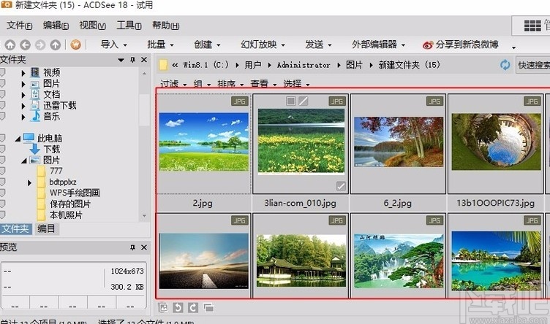Image resolution: width=550 pixels, height=324 pixels.
Task: Open the 帮助 menu
Action: [x=165, y=26]
